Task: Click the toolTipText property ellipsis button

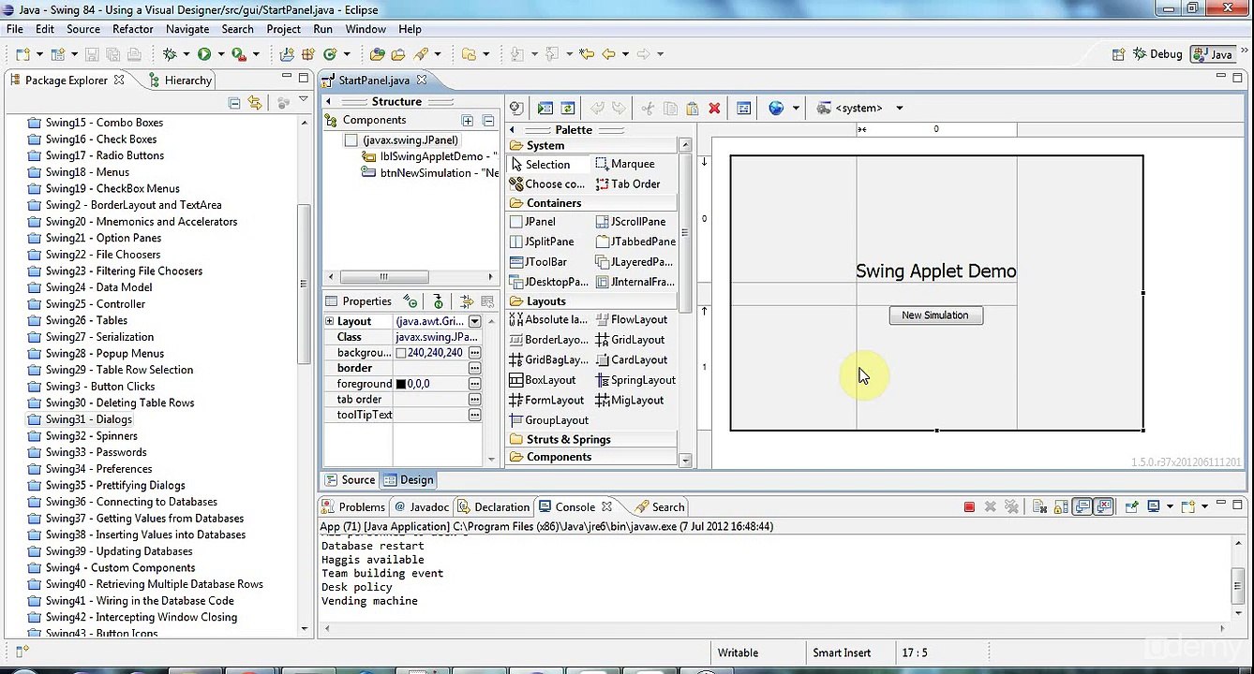Action: [475, 415]
